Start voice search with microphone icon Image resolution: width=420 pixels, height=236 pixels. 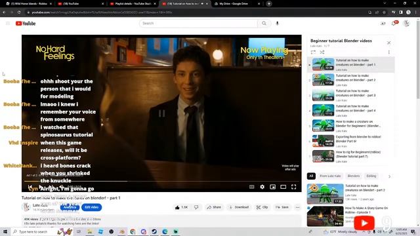tap(277, 24)
